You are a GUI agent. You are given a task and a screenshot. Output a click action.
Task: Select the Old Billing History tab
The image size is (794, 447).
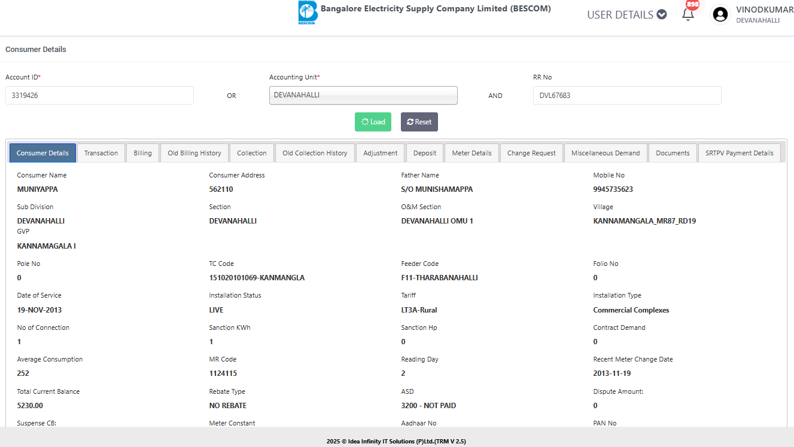click(194, 153)
